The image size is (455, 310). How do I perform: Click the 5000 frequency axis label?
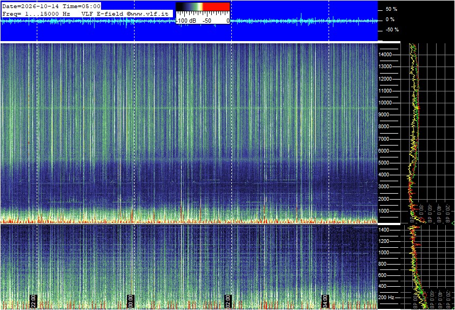coord(384,163)
